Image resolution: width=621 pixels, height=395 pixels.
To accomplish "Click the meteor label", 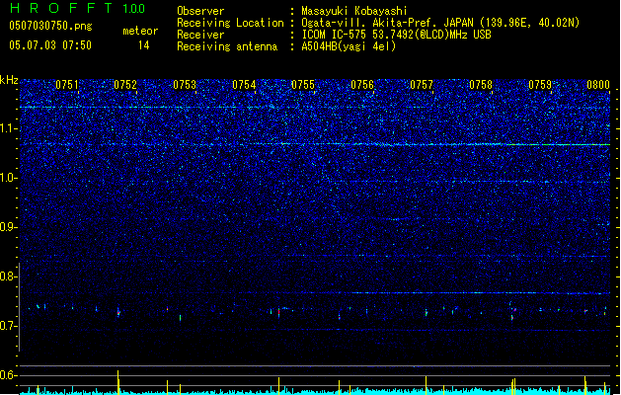I will [x=140, y=31].
